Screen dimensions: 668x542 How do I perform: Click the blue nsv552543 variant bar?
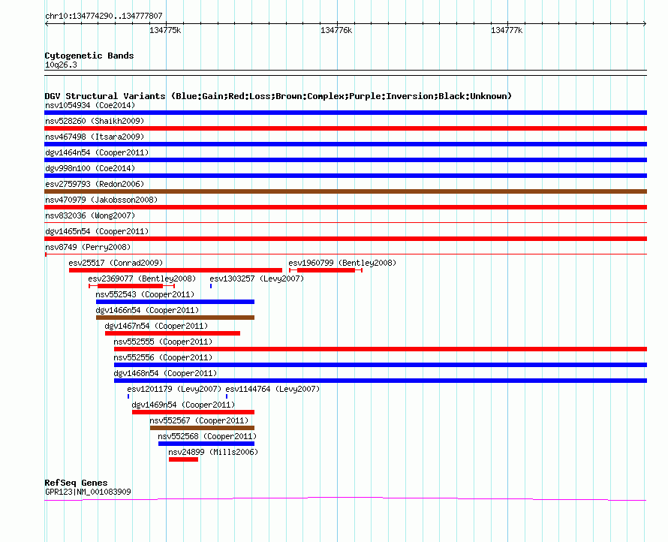(x=175, y=302)
